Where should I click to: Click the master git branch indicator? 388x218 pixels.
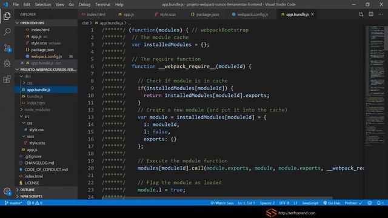[13, 203]
